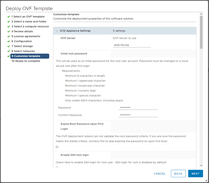The width and height of the screenshot is (209, 183).
Task: Go to step 1 Select an OVF template
Action: point(28,17)
